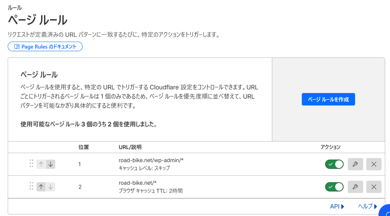Click drag handle dots on rule 2

31,186
